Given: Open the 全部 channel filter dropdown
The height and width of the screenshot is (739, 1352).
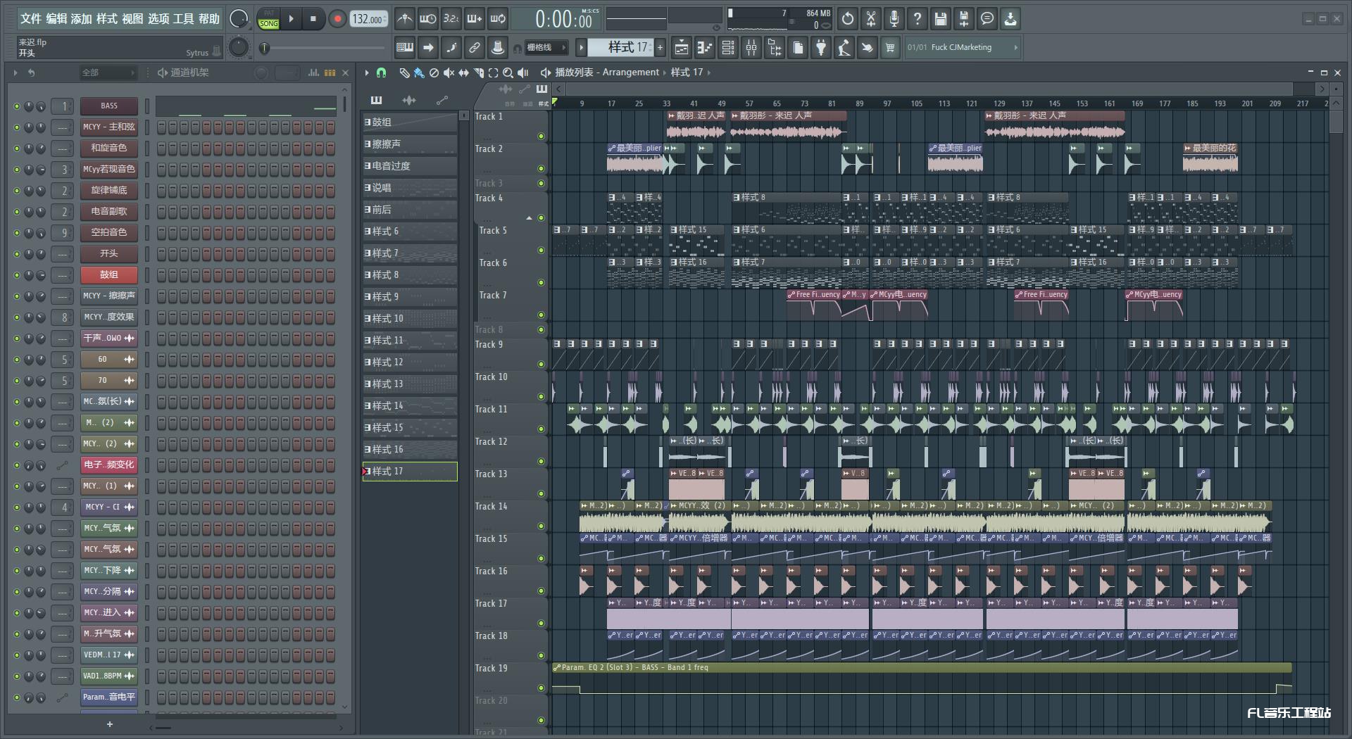Looking at the screenshot, I should [107, 72].
